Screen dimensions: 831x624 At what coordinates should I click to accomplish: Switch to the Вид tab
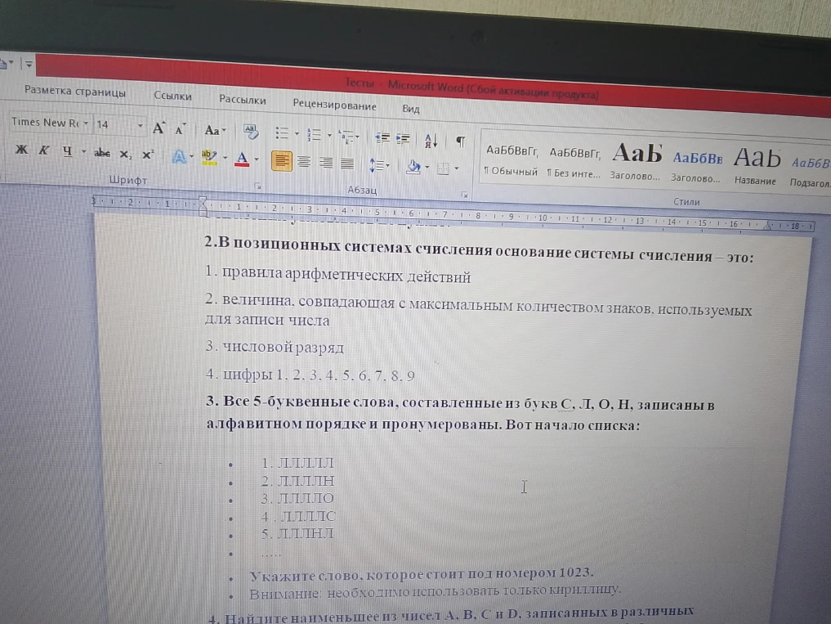pyautogui.click(x=411, y=109)
